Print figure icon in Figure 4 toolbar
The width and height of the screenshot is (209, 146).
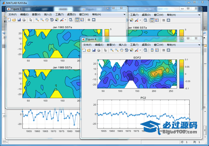(x=99, y=50)
